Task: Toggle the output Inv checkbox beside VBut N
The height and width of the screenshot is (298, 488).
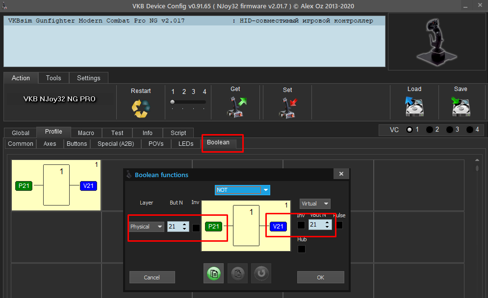Action: point(301,225)
